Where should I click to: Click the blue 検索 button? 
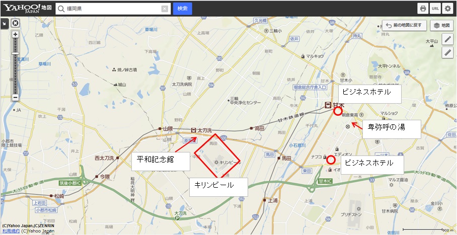[183, 9]
